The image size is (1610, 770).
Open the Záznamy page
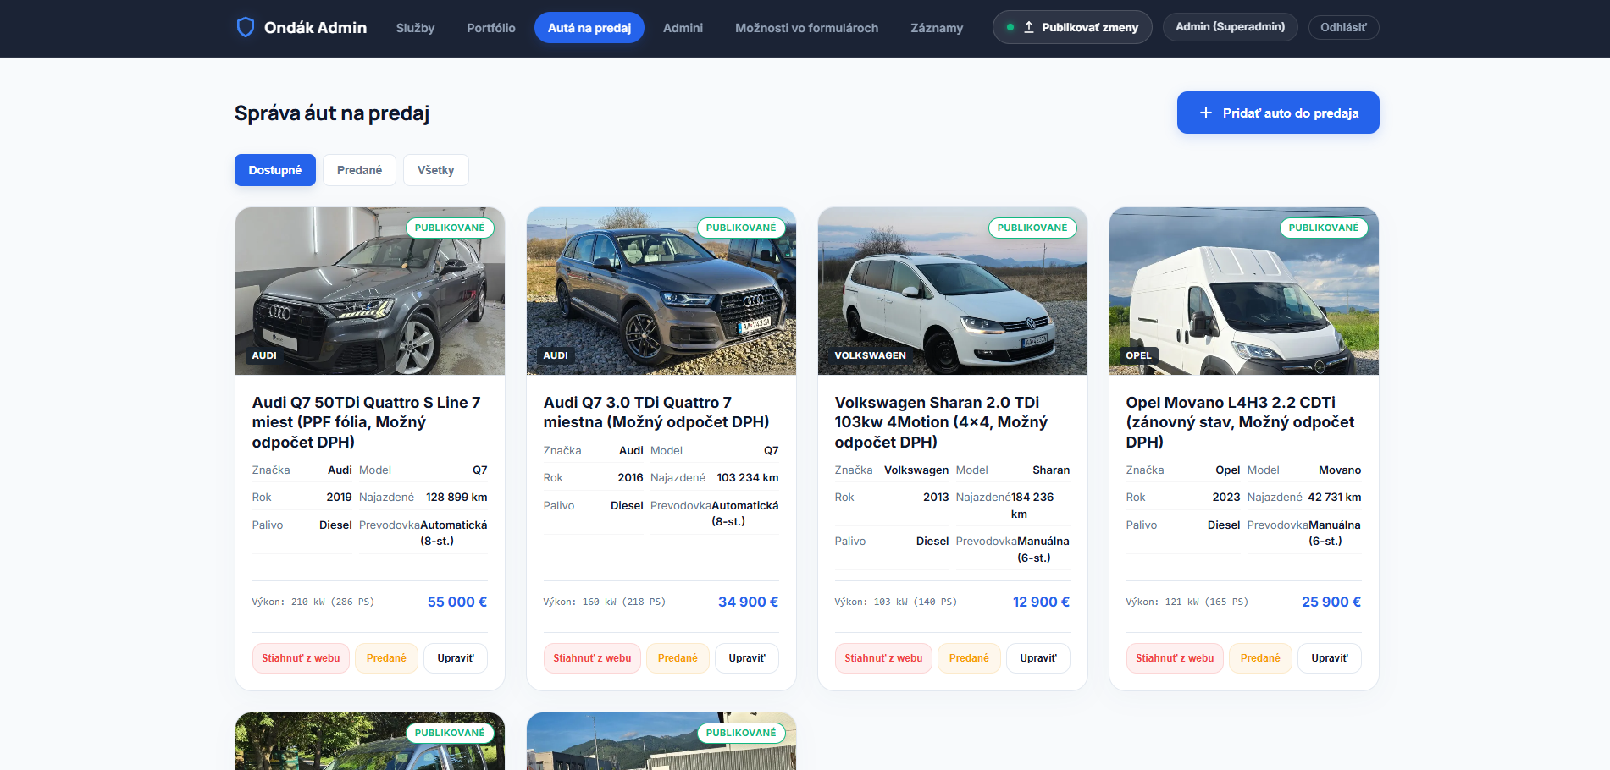click(937, 28)
